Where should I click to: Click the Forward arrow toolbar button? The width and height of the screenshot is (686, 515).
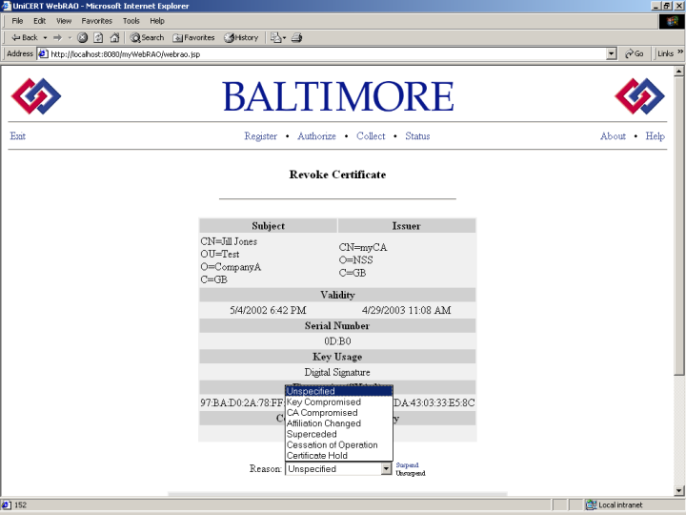tap(57, 37)
